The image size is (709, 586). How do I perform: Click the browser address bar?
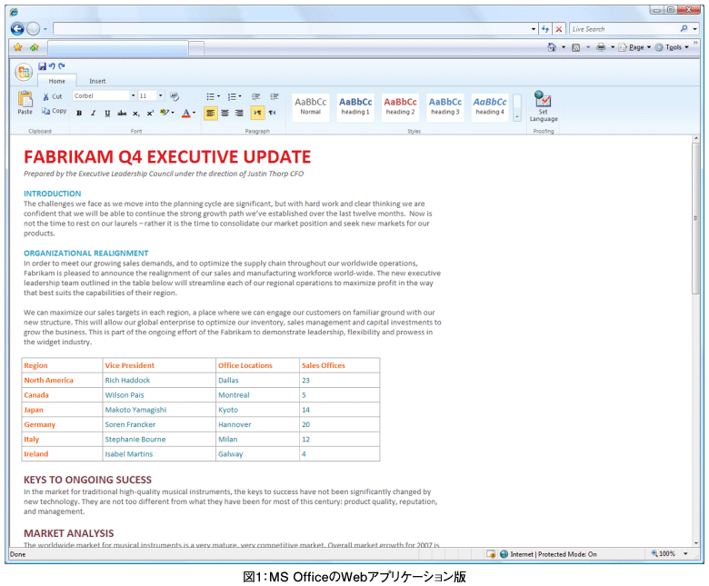click(291, 29)
